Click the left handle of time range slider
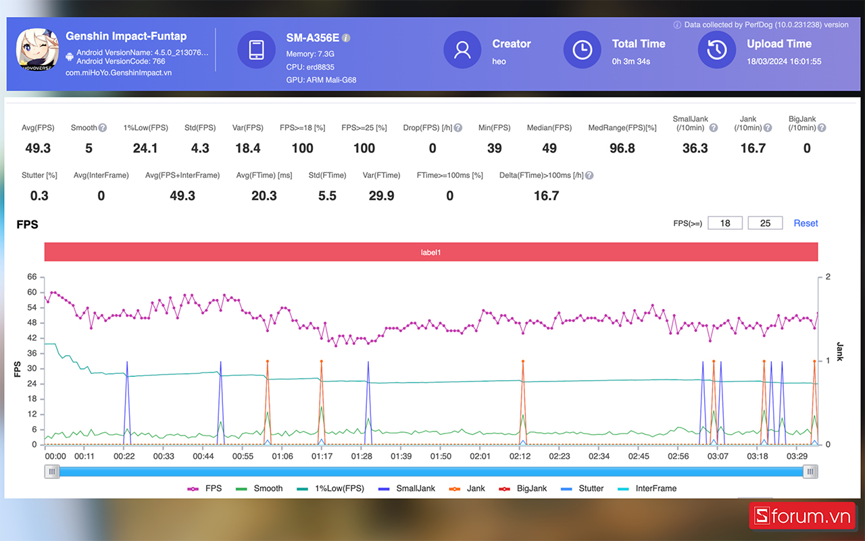 coord(52,472)
